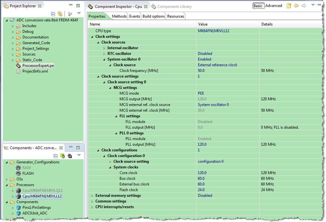Open the Build options tab
This screenshot has height=222, width=326.
tap(154, 16)
